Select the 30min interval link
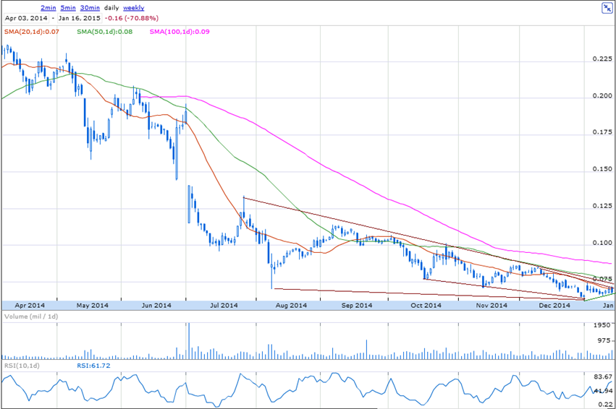 coord(89,7)
